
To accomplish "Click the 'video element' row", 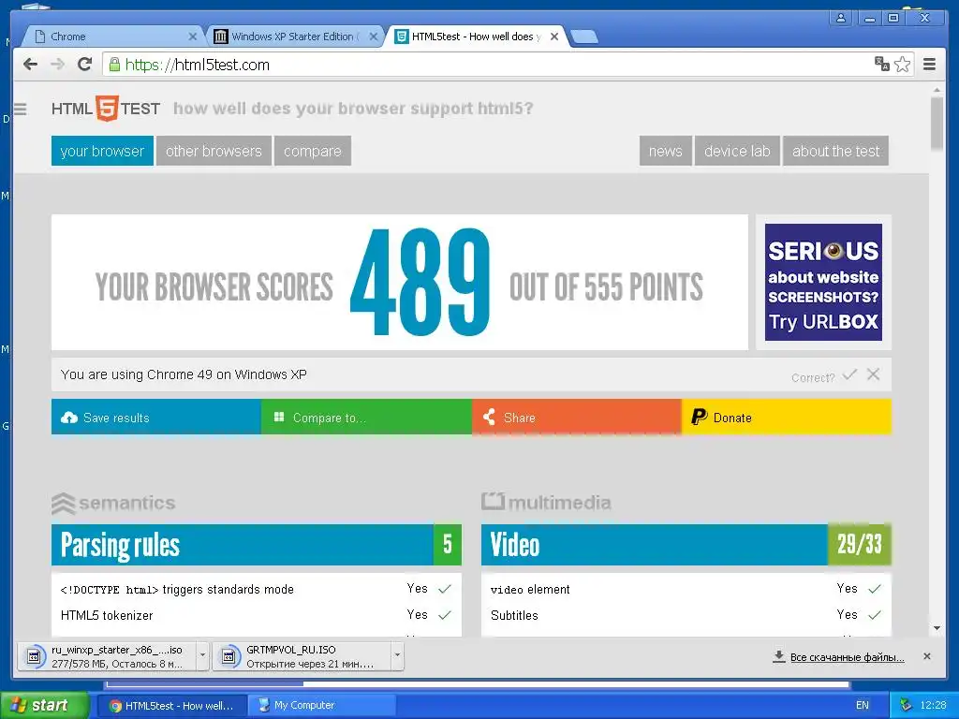I will click(686, 589).
